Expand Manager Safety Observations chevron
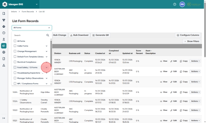 tap(46, 78)
